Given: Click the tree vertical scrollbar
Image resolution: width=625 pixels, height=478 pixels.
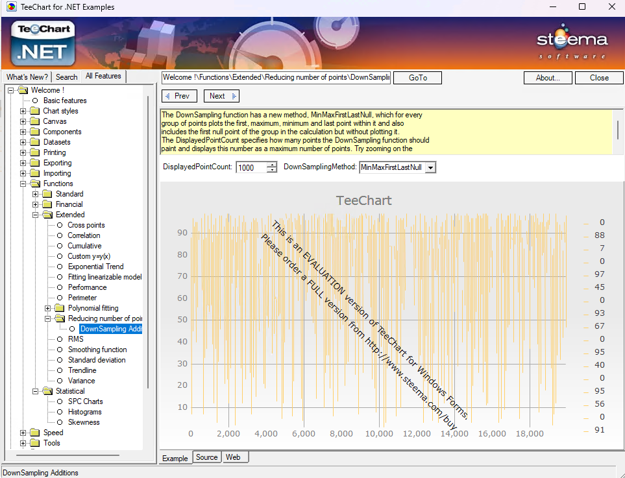Looking at the screenshot, I should point(148,241).
